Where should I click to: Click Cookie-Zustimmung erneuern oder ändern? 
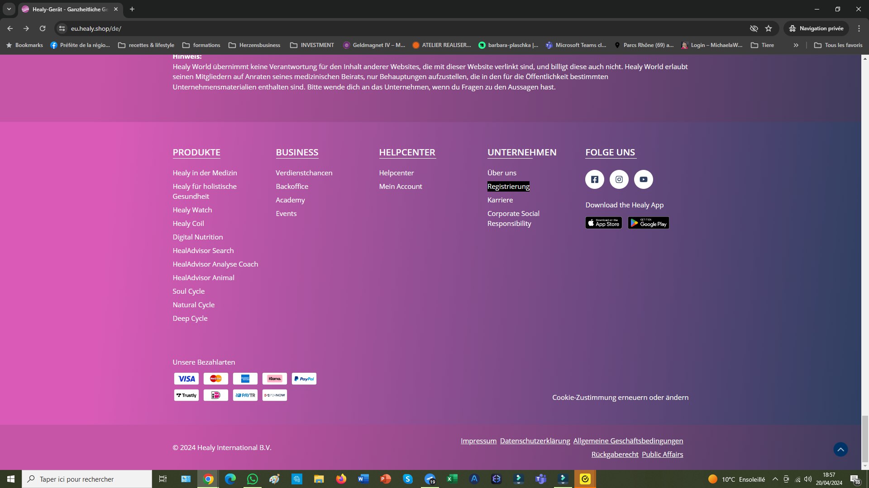coord(621,398)
